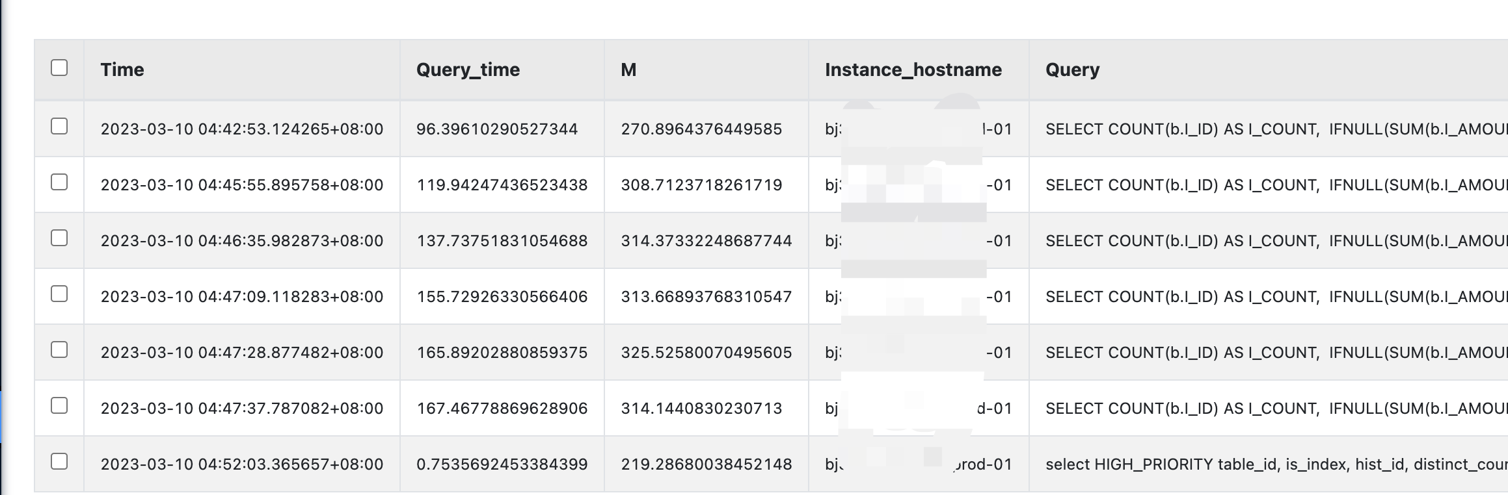The image size is (1508, 495).
Task: Click Query_time value 167.46778869628906
Action: (502, 409)
